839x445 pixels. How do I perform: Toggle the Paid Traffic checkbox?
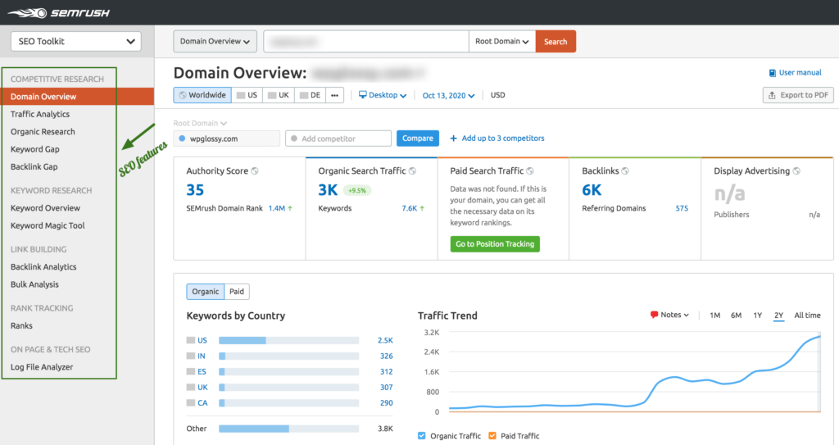(492, 435)
